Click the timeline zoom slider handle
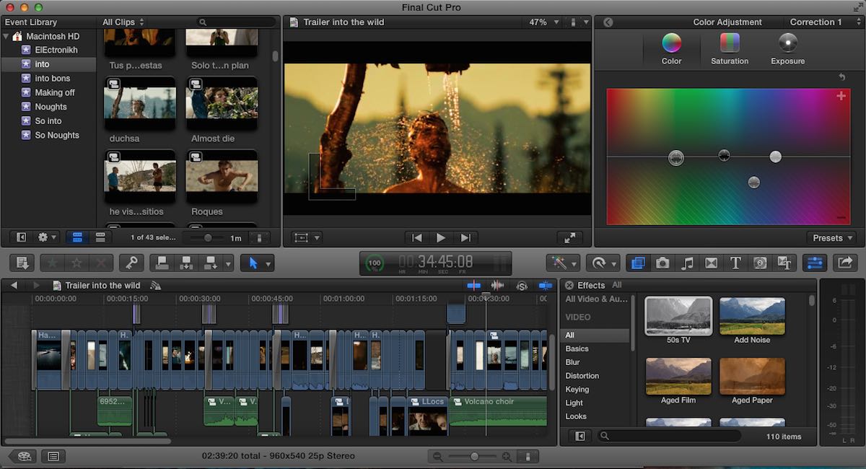866x469 pixels. click(x=474, y=456)
